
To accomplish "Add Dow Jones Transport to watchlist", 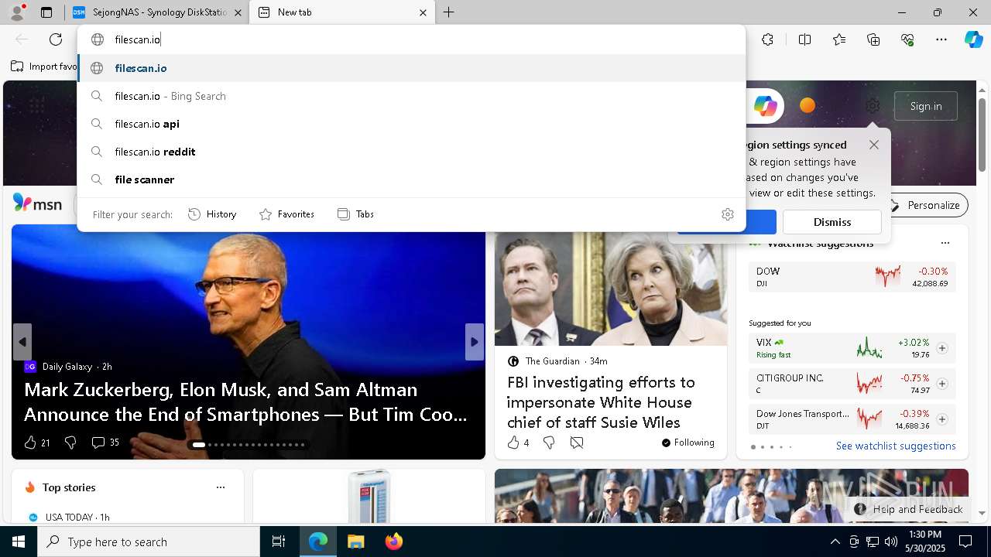I will [x=942, y=419].
